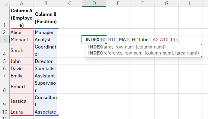
Task: Select column H header
Action: click(x=190, y=3)
